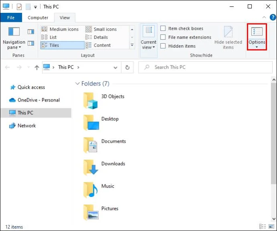Collapse the ribbon with the caret

coord(264,17)
